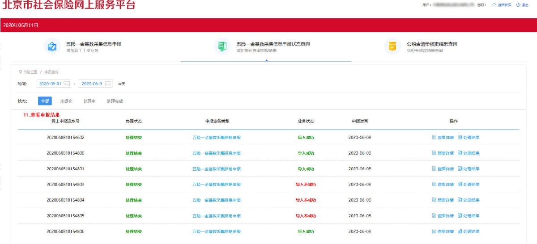Click 今天 quick date link
Viewport: 537px width, 244px height.
coord(122,84)
